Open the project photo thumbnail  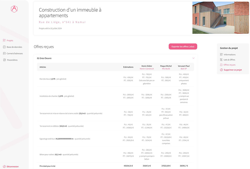(x=221, y=17)
